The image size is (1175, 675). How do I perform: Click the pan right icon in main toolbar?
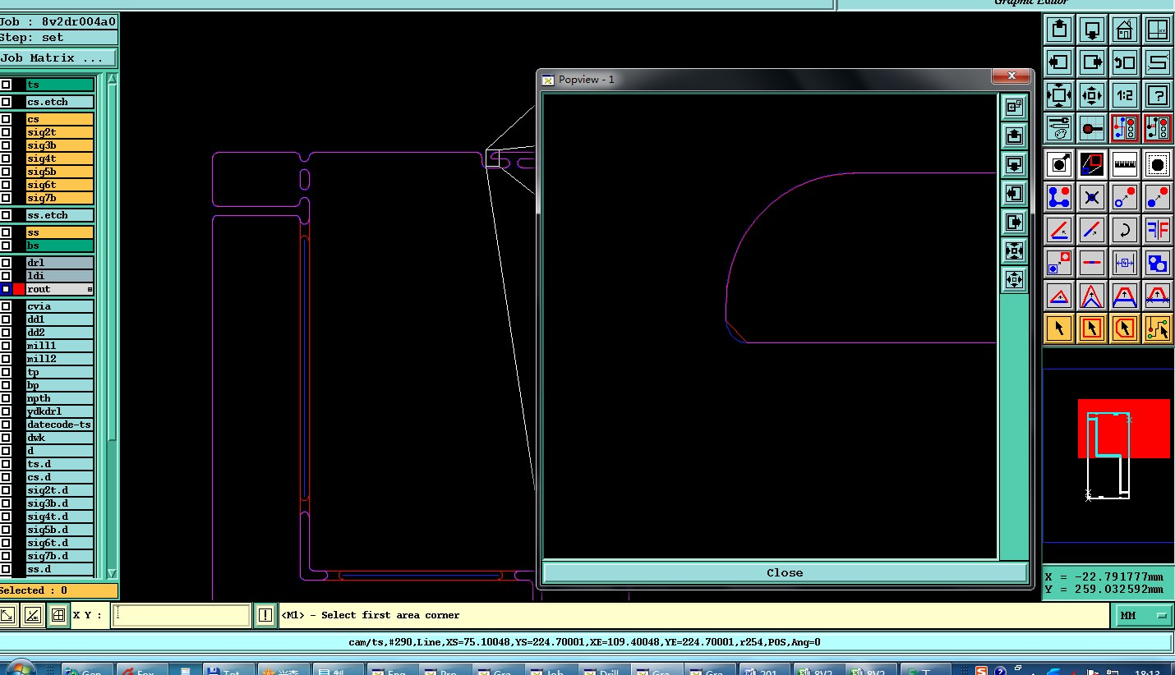(x=1092, y=62)
